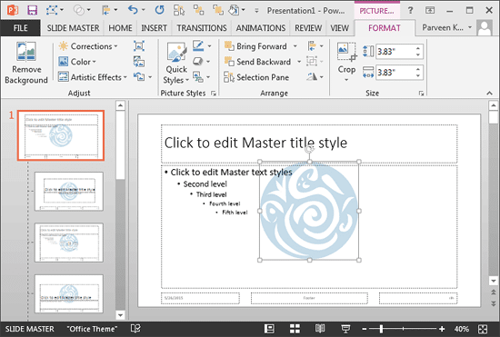This screenshot has width=500, height=337.
Task: Click the zoom slider handle
Action: point(381,329)
